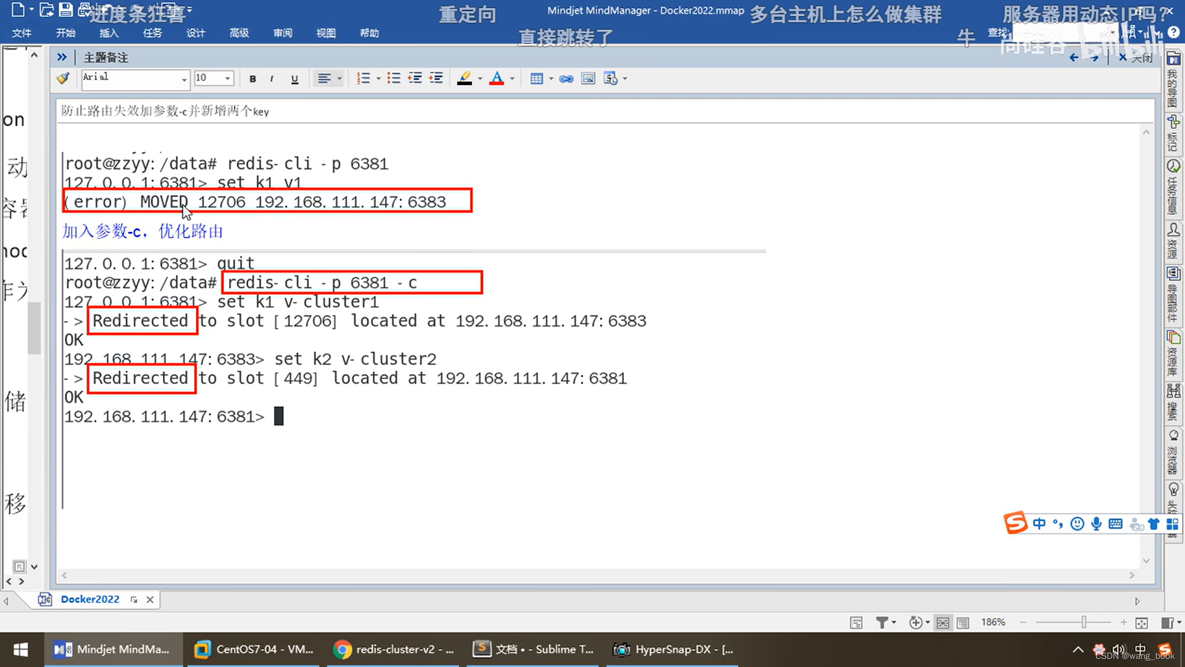Click the insert image icon
The image size is (1185, 667).
(588, 78)
